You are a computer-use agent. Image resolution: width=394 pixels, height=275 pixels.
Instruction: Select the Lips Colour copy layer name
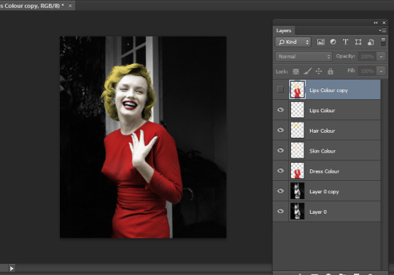tap(328, 90)
